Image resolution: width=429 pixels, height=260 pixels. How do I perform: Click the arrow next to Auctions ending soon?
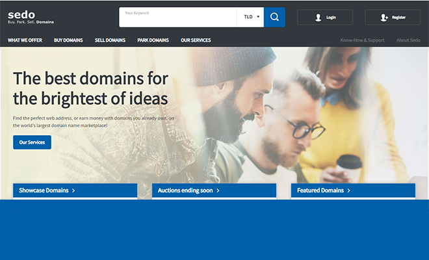(x=218, y=190)
